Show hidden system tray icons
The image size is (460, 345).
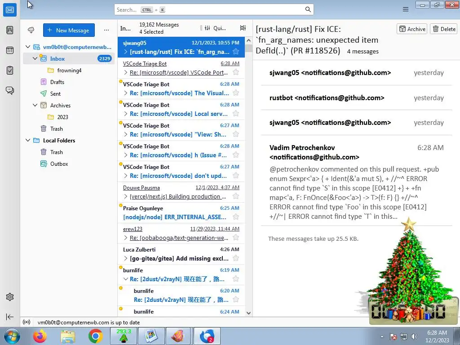click(382, 336)
